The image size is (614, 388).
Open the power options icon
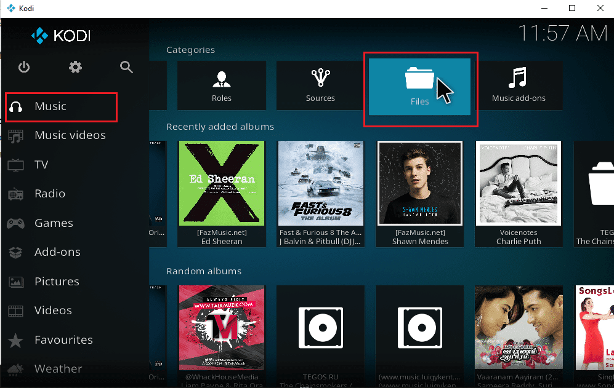[23, 68]
